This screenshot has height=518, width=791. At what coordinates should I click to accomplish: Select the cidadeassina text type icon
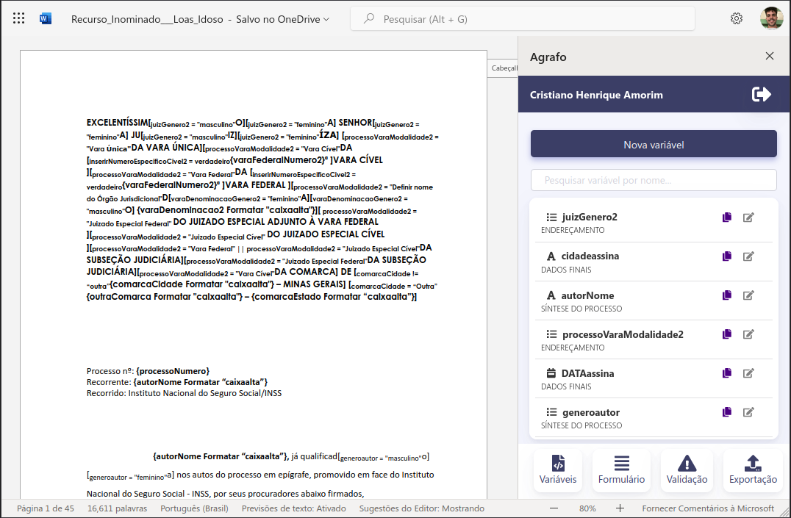551,256
